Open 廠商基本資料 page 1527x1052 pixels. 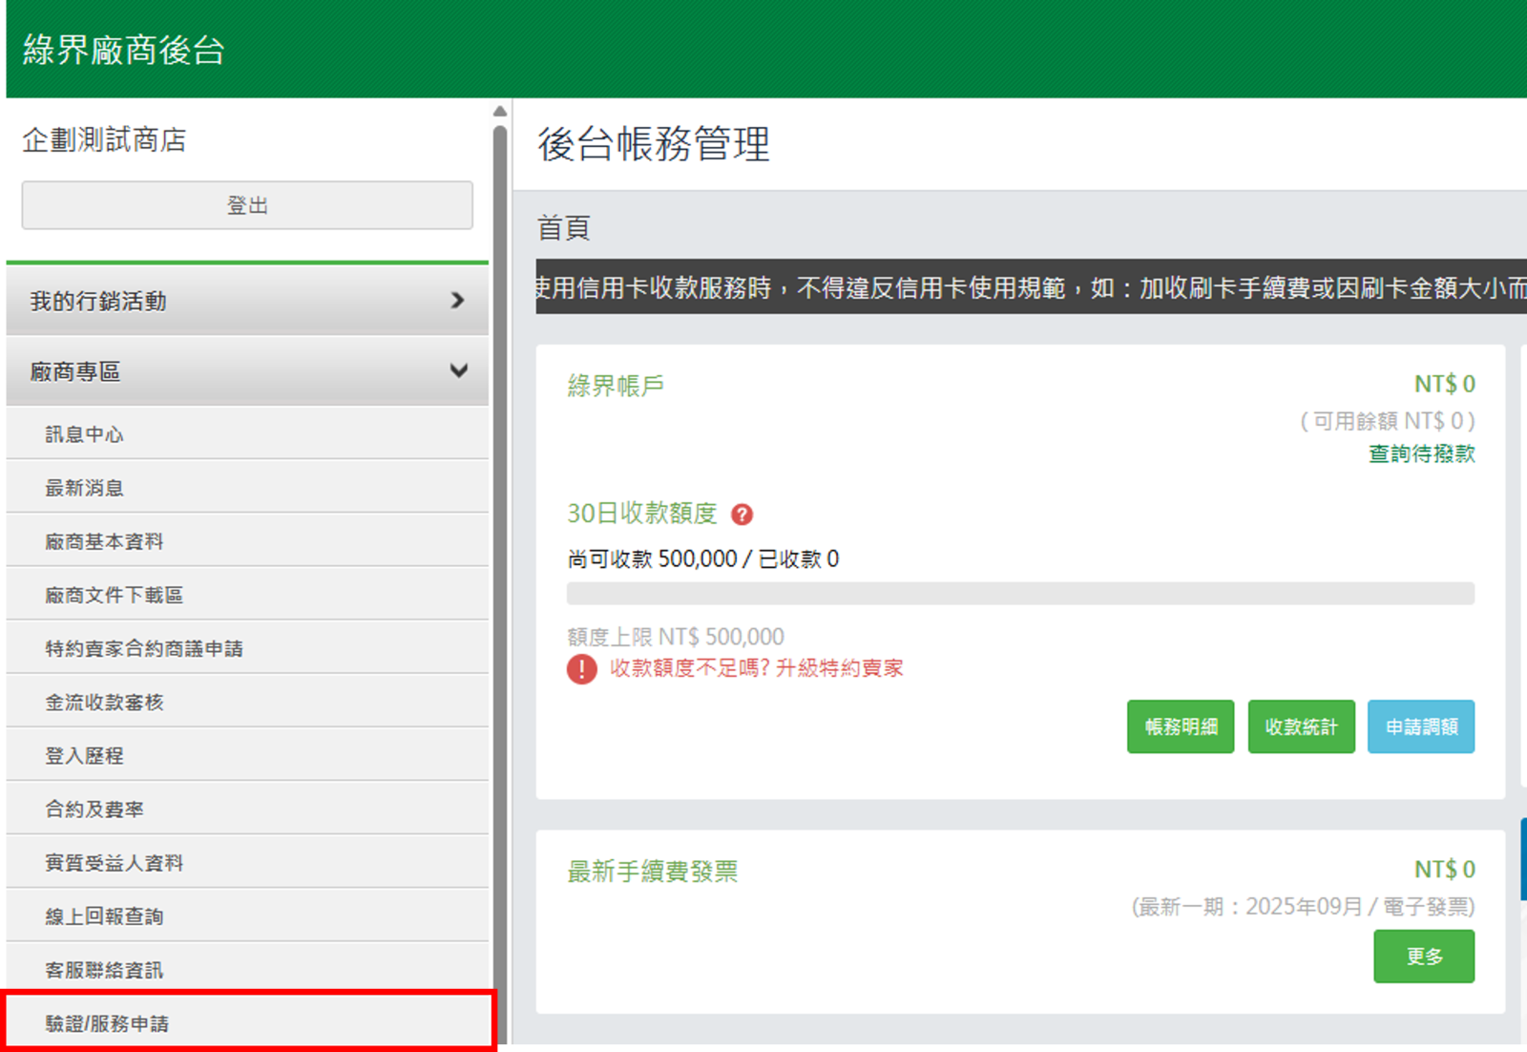coord(105,541)
